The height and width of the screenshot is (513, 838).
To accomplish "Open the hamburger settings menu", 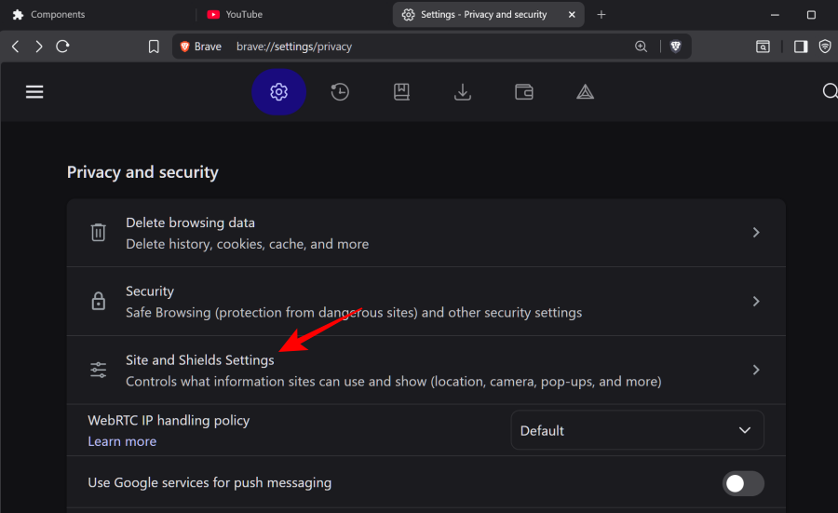I will click(34, 91).
